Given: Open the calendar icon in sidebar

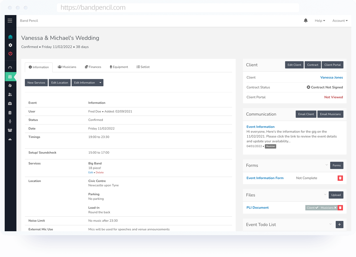Looking at the screenshot, I should (x=10, y=77).
